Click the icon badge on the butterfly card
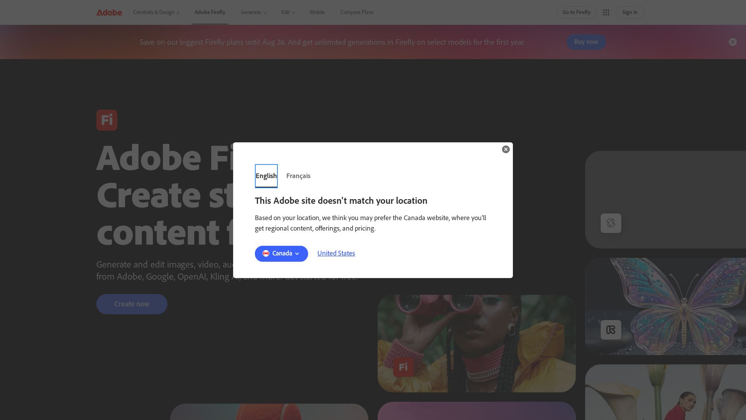 tap(611, 330)
